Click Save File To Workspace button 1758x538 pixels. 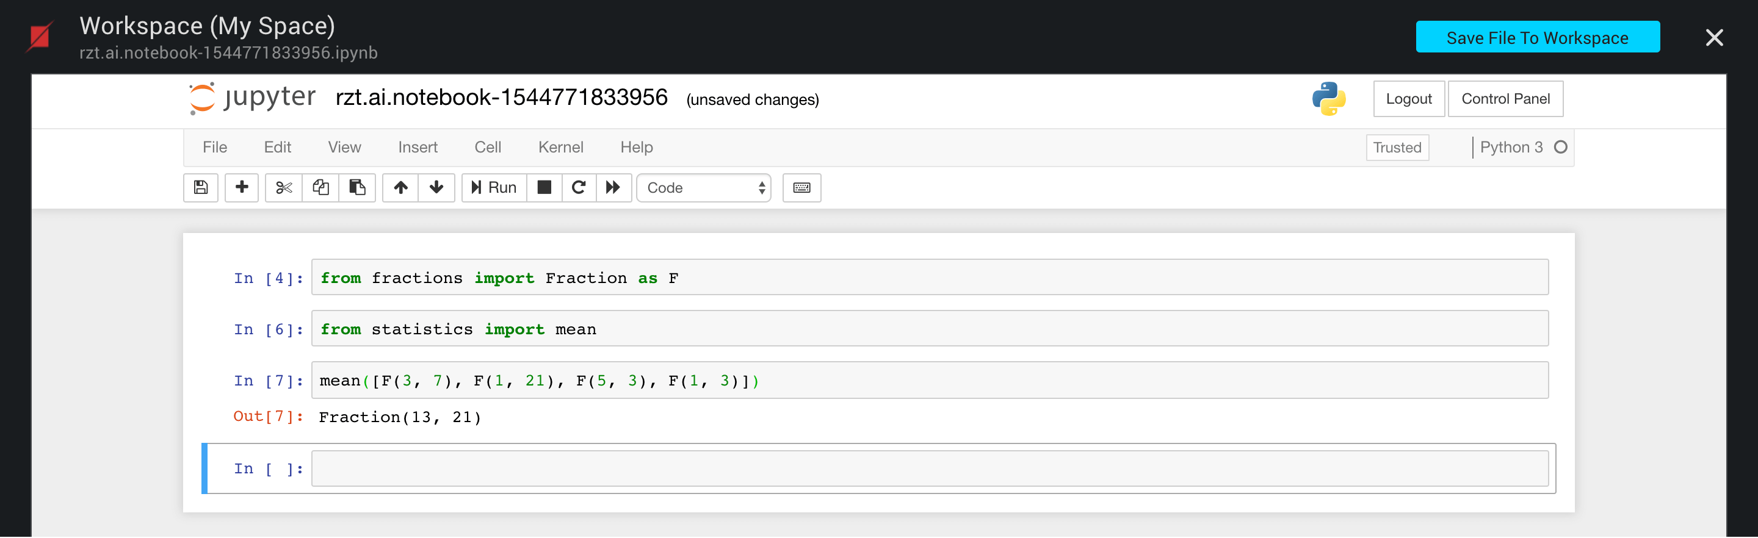pos(1538,37)
